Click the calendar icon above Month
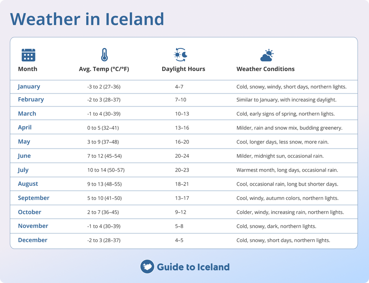 tap(28, 55)
